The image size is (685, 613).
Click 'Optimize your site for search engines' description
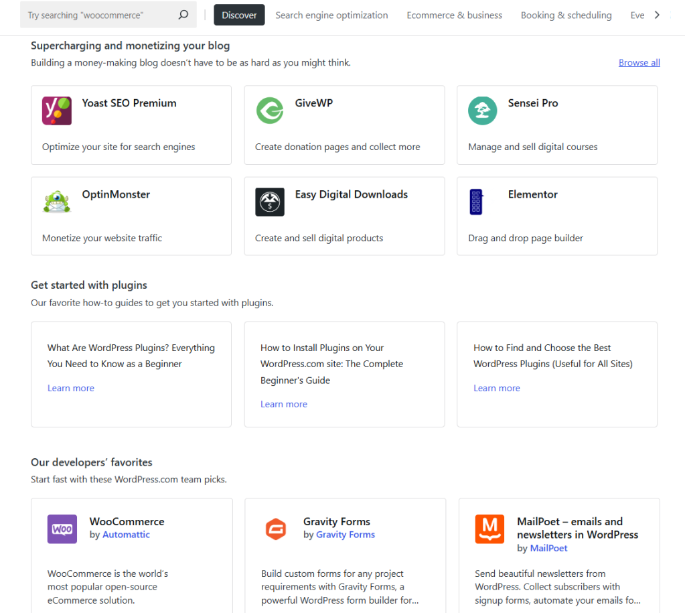(119, 147)
